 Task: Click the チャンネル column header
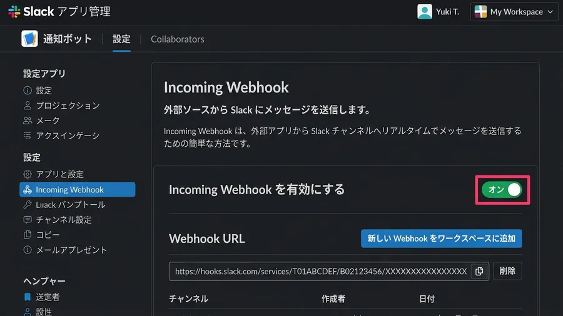coord(188,299)
